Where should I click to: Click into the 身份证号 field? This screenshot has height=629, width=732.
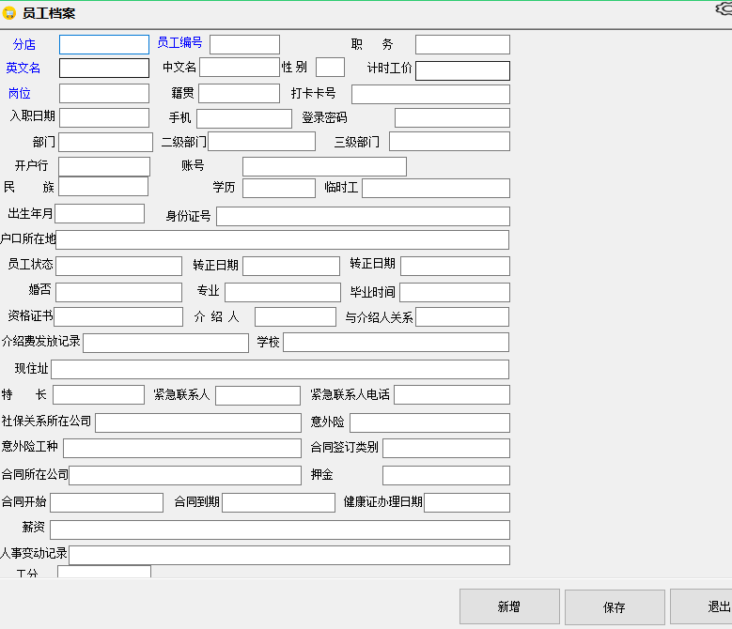(x=363, y=217)
